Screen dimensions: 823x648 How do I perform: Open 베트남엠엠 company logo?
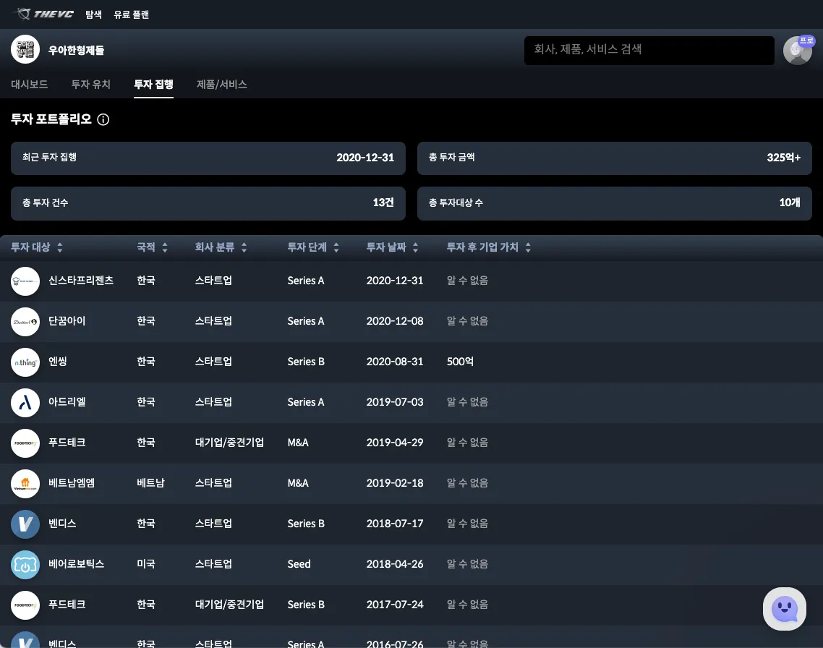[25, 483]
